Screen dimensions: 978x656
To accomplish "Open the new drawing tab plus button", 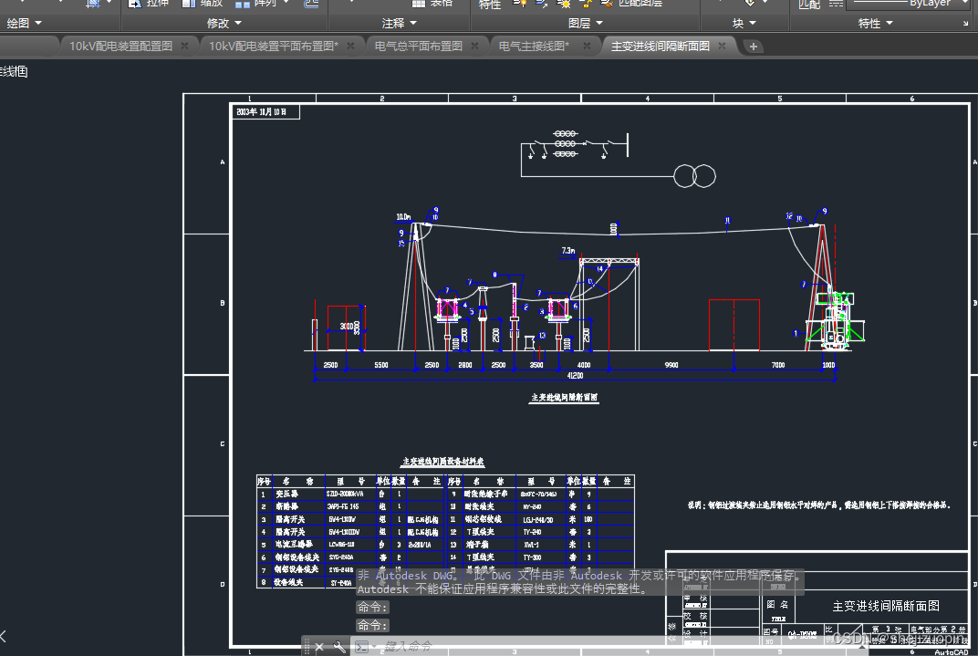I will click(753, 47).
